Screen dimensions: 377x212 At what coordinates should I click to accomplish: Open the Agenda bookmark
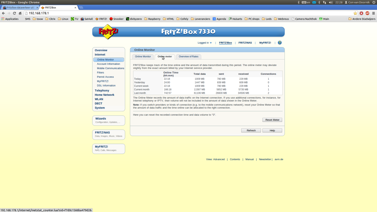tap(219, 19)
